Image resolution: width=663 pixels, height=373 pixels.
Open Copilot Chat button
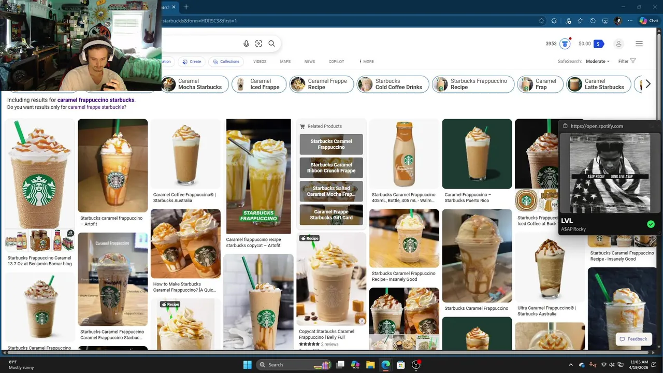[648, 21]
